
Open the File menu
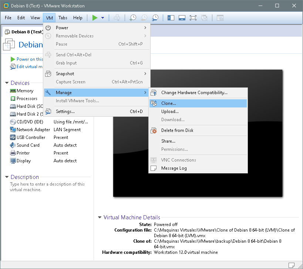tap(8, 18)
